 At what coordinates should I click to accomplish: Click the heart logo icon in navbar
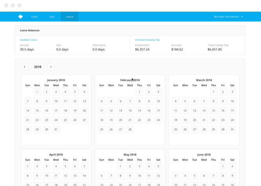[x=20, y=16]
